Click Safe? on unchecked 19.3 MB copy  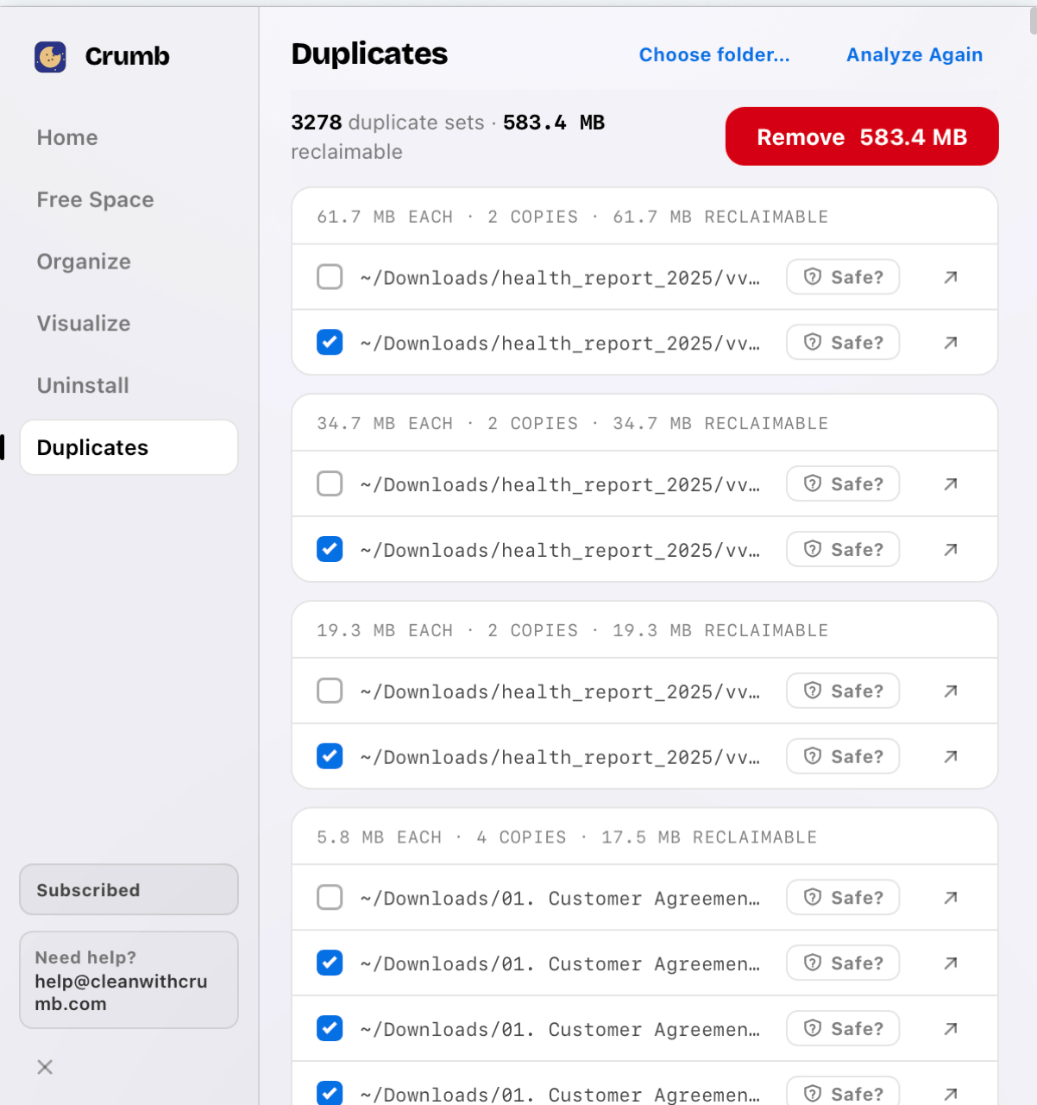[x=843, y=691]
